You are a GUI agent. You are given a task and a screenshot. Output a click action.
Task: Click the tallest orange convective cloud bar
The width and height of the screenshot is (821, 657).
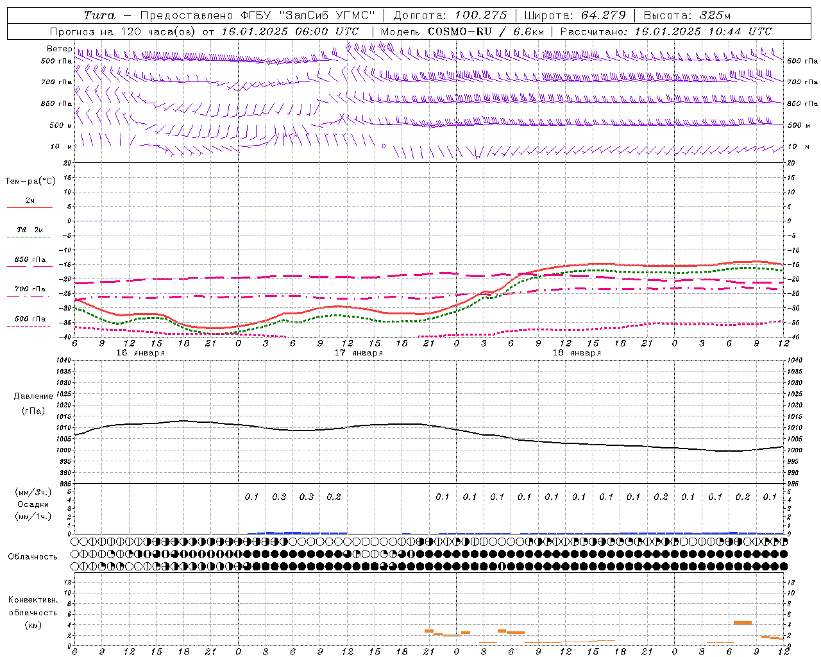pyautogui.click(x=743, y=622)
